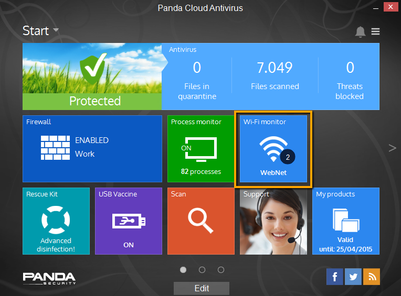Click Valid until 25/04/2015 text

coord(346,245)
